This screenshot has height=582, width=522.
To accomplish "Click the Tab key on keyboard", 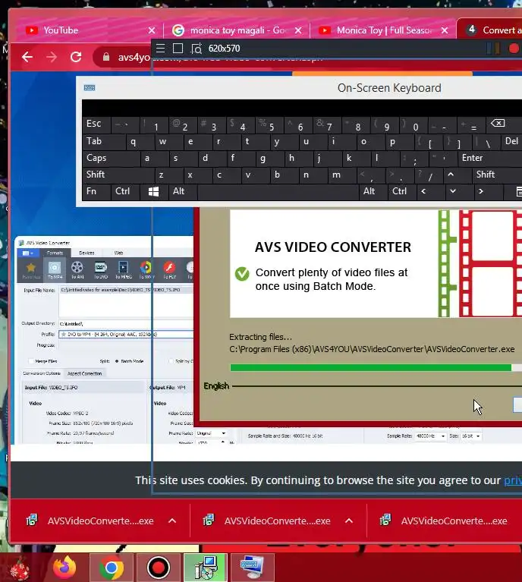I will [104, 141].
